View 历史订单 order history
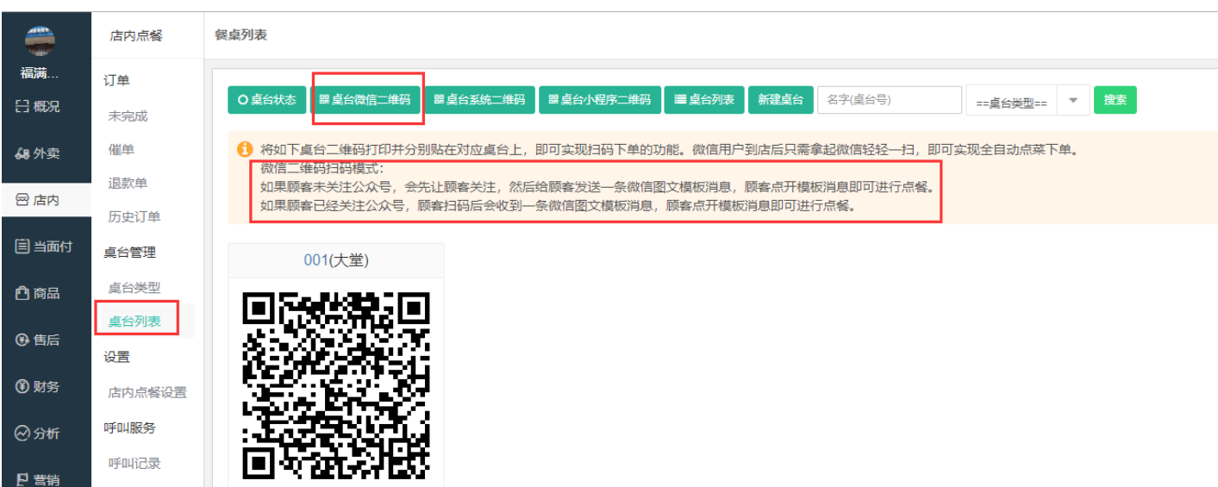 pos(134,216)
